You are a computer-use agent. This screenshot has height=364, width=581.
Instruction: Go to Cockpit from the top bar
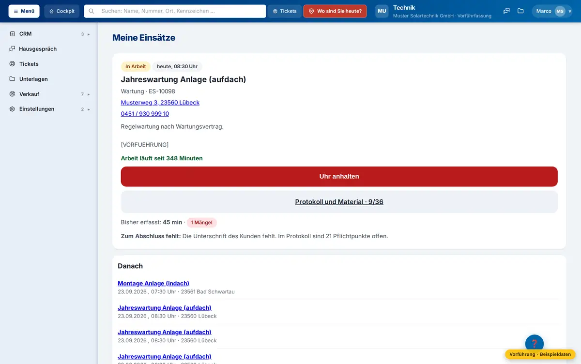(62, 11)
